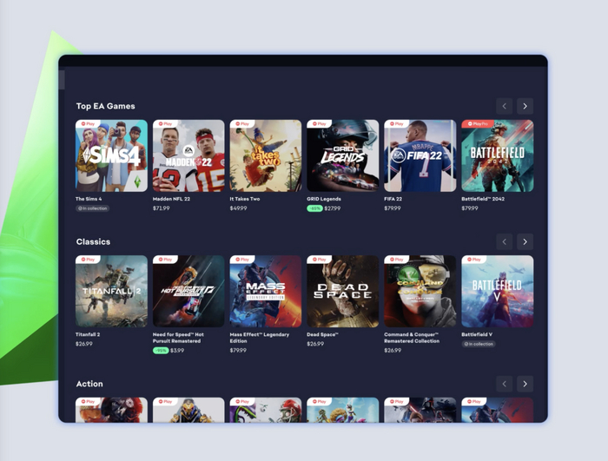Open 'Command & Conquer Remastered Collection' title
Screen dimensions: 608x461
pos(412,338)
